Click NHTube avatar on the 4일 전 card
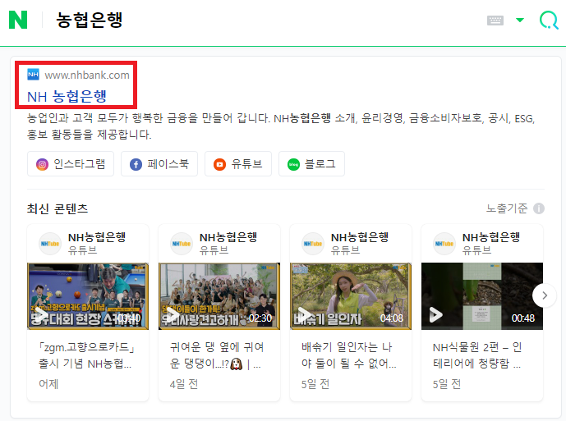Screen dimensions: 566x421 tap(182, 244)
